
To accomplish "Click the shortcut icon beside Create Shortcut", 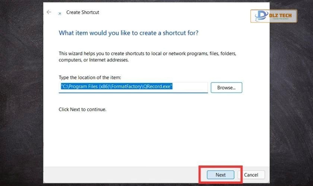I will [x=59, y=13].
